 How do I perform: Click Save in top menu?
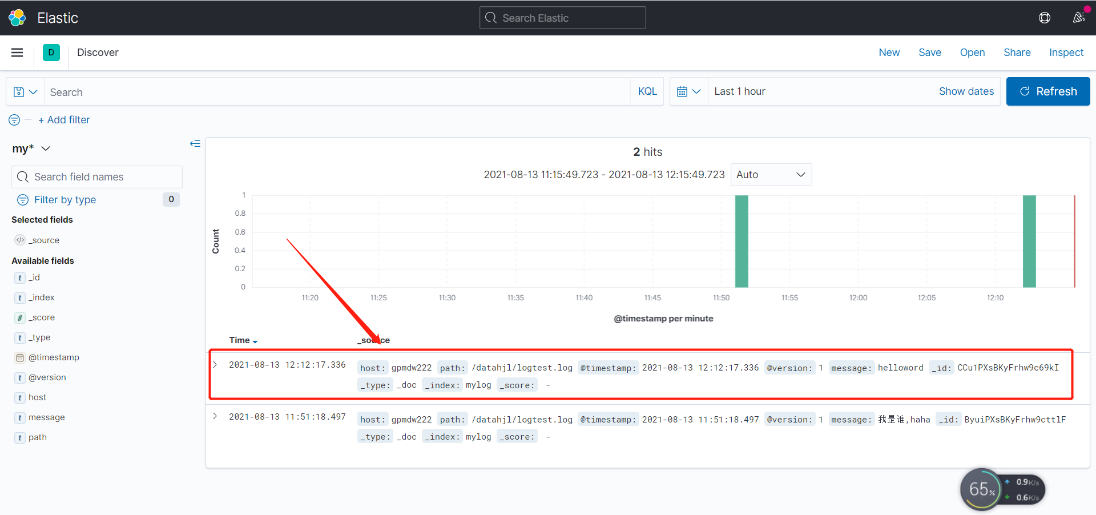pyautogui.click(x=930, y=53)
